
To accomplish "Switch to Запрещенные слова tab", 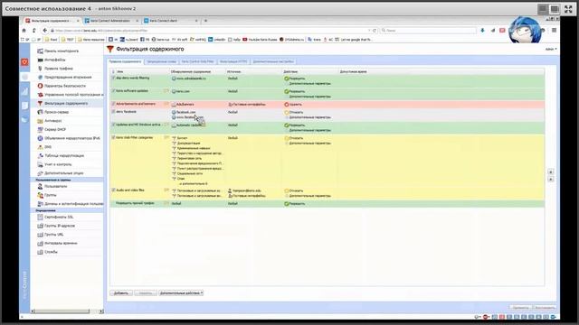I will [161, 61].
